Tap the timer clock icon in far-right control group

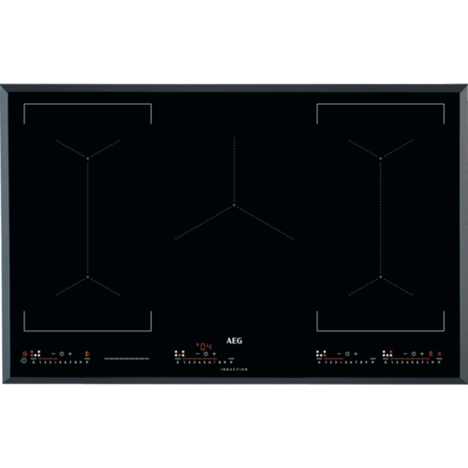(414, 354)
